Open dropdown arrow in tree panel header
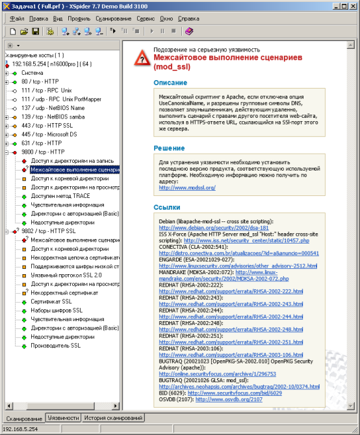The image size is (360, 435). (18, 46)
